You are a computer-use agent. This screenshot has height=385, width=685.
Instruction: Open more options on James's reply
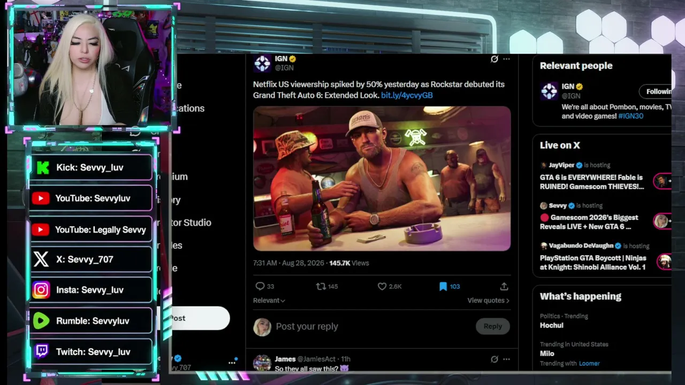coord(506,359)
